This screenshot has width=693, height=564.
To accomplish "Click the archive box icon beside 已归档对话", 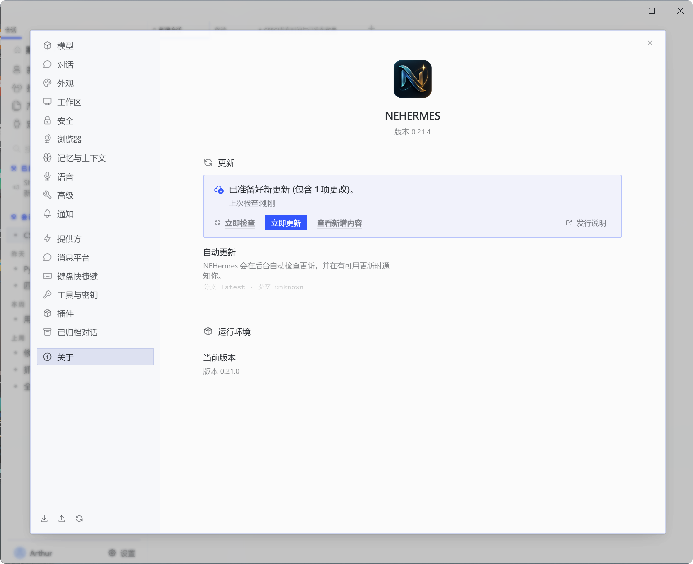I will 47,332.
